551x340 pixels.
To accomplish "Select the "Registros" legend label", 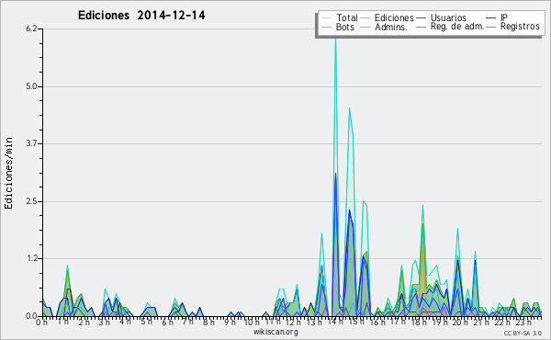I will click(x=520, y=27).
